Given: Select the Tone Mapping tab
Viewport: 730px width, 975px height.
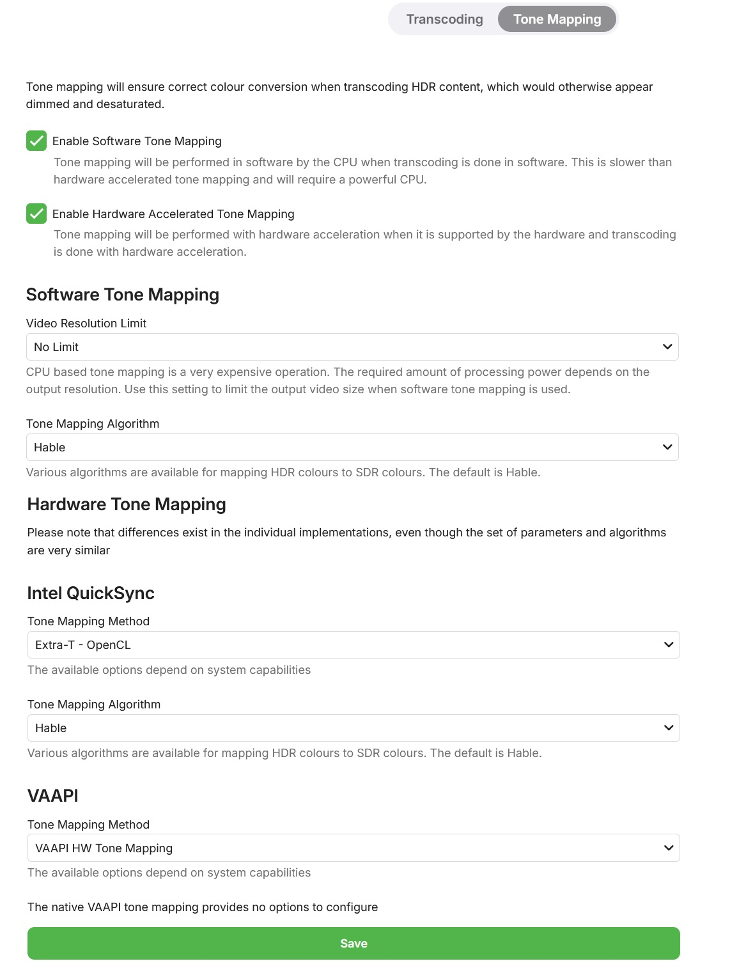Looking at the screenshot, I should point(557,19).
